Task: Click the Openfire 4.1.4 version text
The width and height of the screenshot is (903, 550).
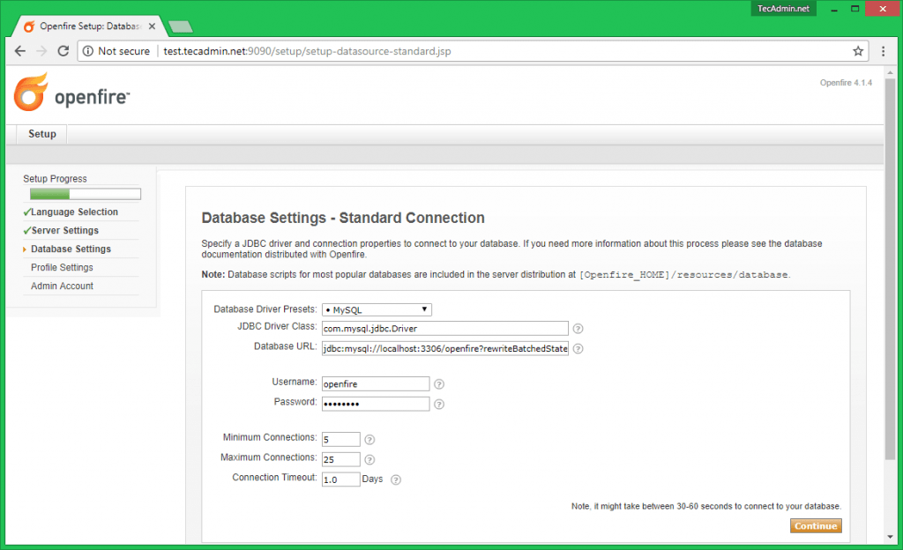Action: 846,83
